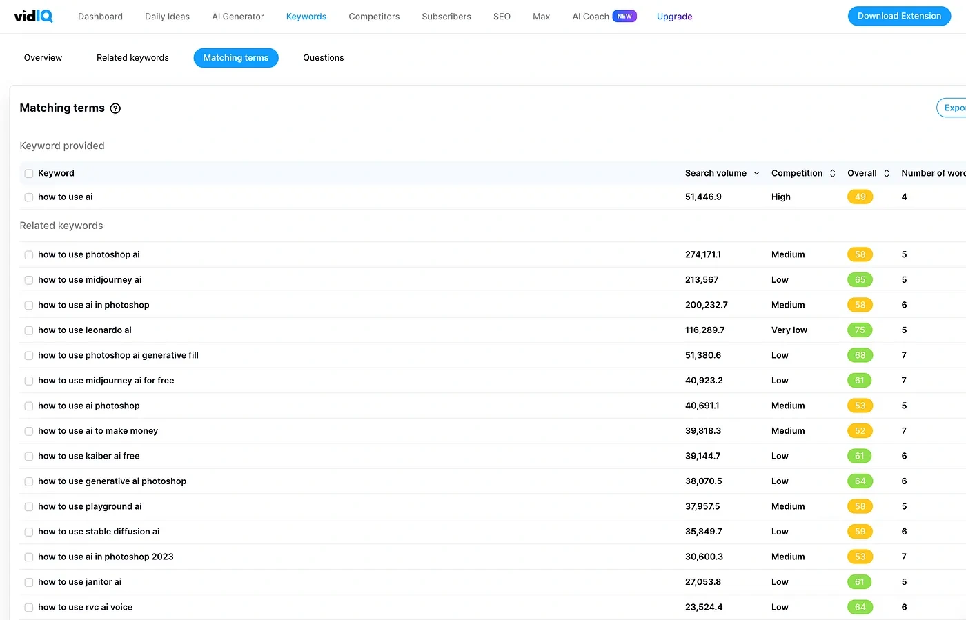Select checkbox for how to use playground ai
966x620 pixels.
[29, 507]
